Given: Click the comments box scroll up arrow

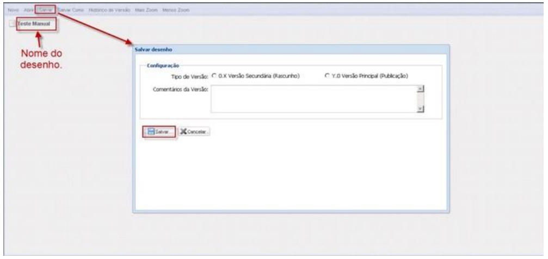Looking at the screenshot, I should pyautogui.click(x=420, y=89).
